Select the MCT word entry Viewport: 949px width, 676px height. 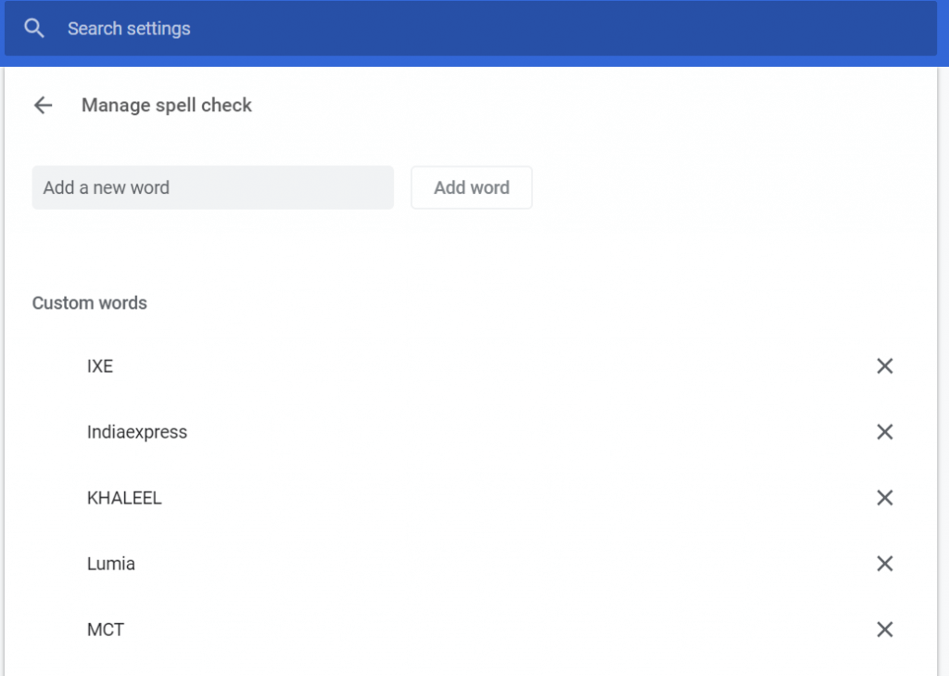pos(106,630)
